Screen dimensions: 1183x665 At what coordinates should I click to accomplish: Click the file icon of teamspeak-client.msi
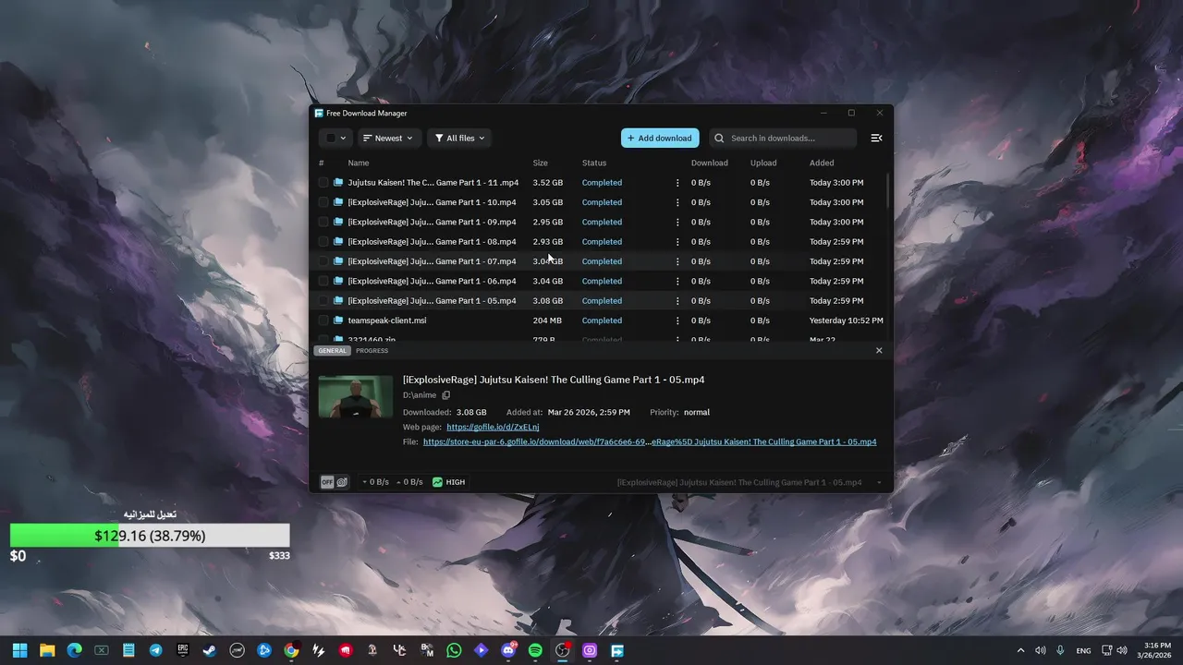click(x=338, y=320)
